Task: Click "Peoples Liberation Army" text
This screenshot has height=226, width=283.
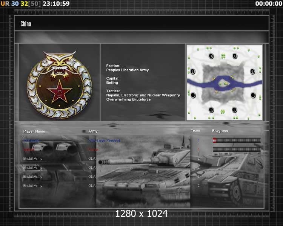Action: click(128, 70)
